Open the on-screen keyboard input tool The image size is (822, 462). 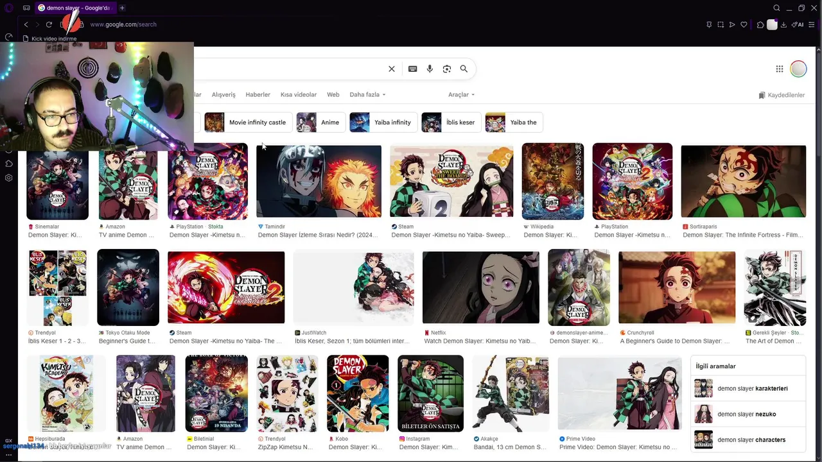(x=413, y=69)
